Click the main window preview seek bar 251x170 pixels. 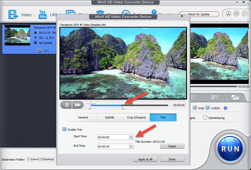(213, 87)
